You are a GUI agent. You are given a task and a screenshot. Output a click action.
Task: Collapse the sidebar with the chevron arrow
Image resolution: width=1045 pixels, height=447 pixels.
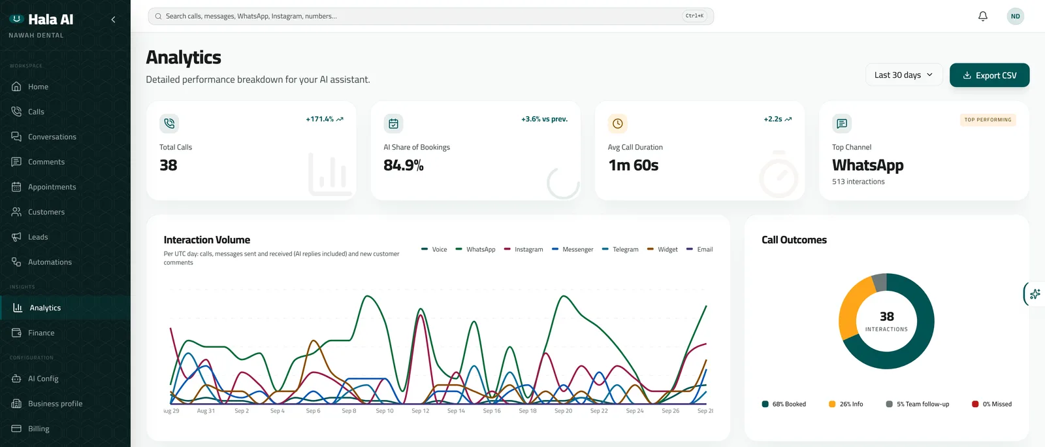pyautogui.click(x=113, y=20)
